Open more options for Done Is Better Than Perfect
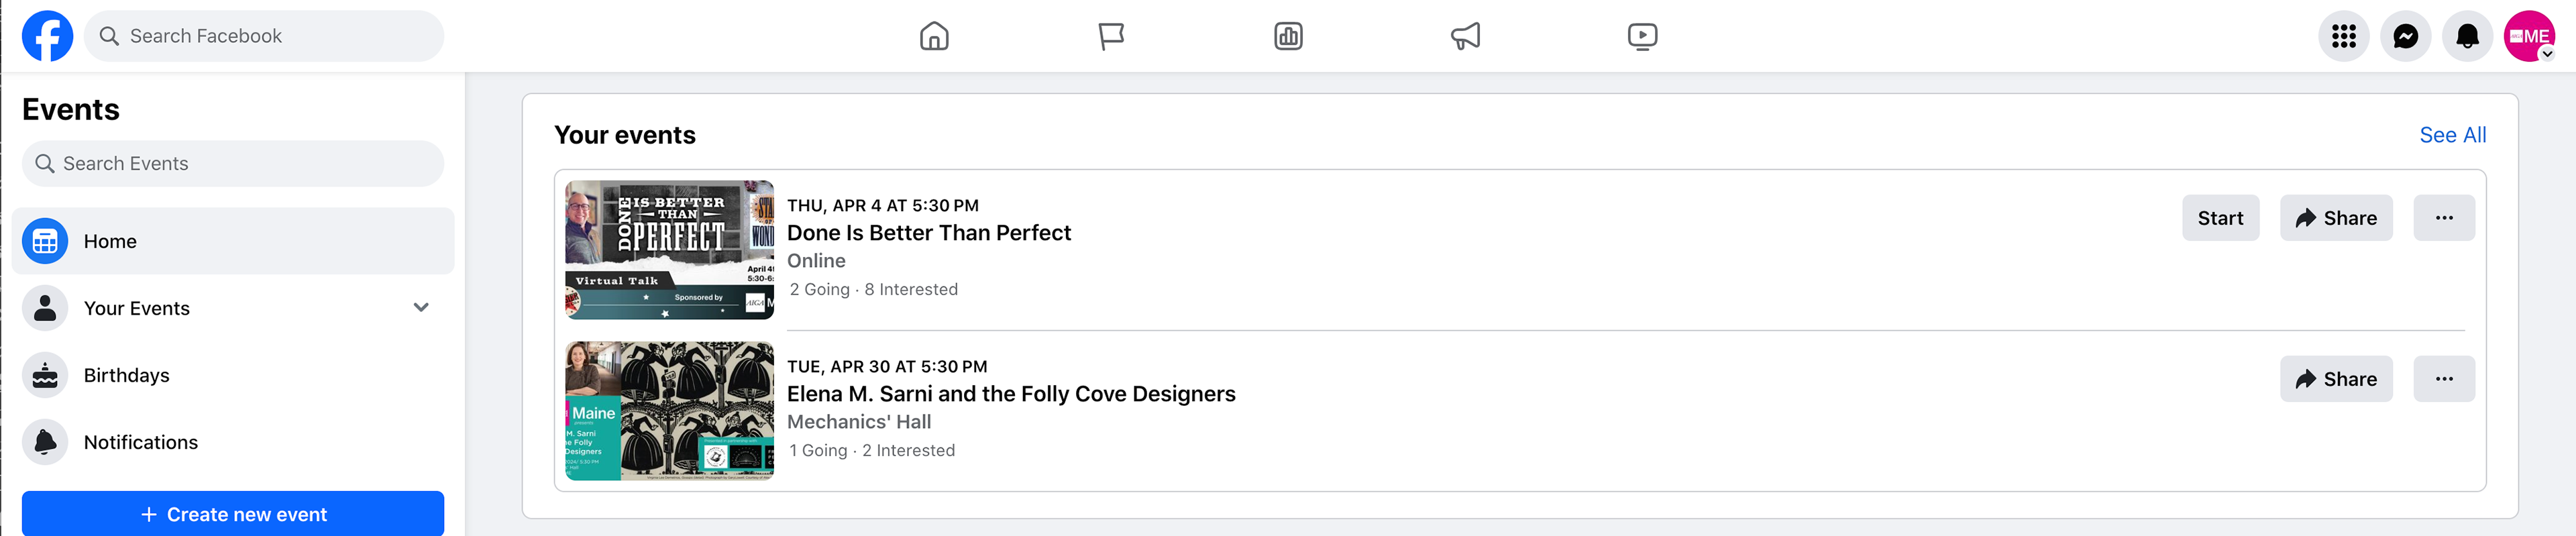The image size is (2576, 536). click(2443, 218)
